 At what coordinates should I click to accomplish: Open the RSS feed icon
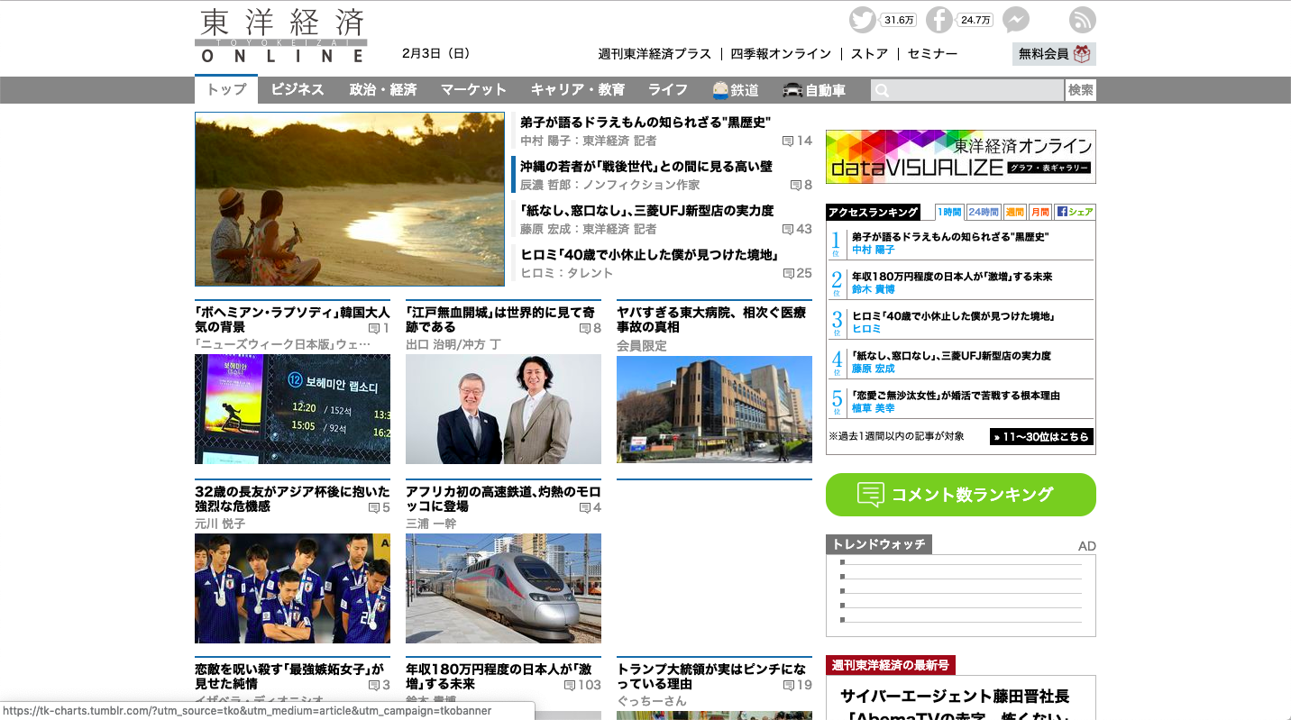pos(1082,20)
